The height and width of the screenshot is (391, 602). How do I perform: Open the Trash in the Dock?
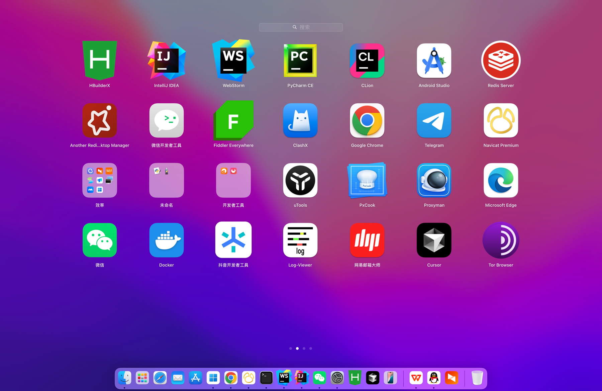click(477, 378)
